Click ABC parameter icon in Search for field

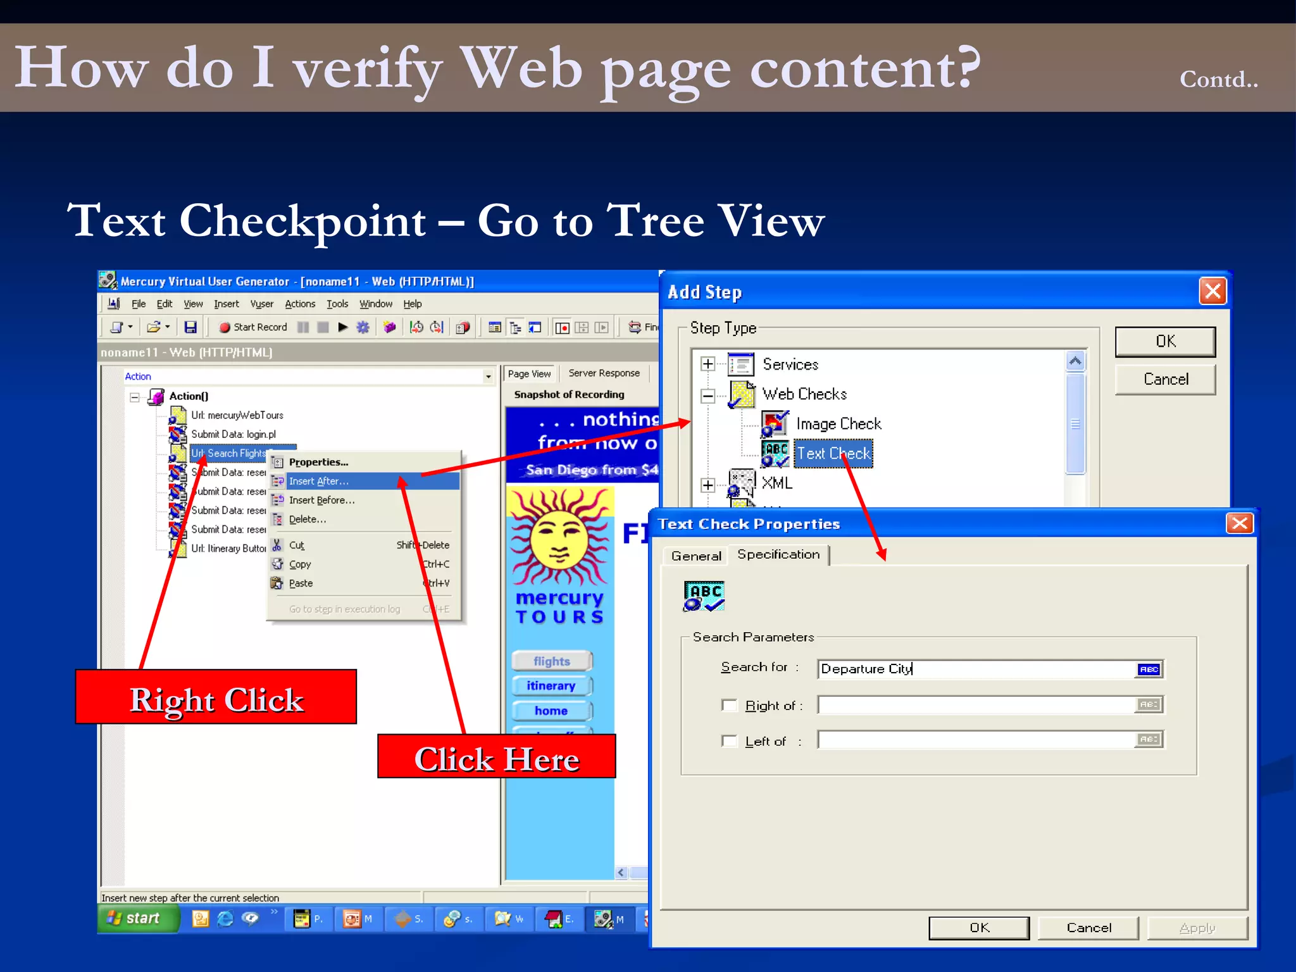pos(1149,669)
